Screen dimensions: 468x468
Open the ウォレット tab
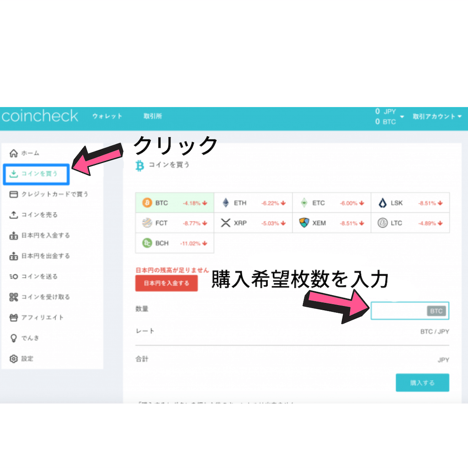(107, 116)
